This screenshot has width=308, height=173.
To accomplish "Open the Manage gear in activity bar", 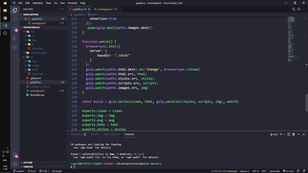I will tap(15, 164).
